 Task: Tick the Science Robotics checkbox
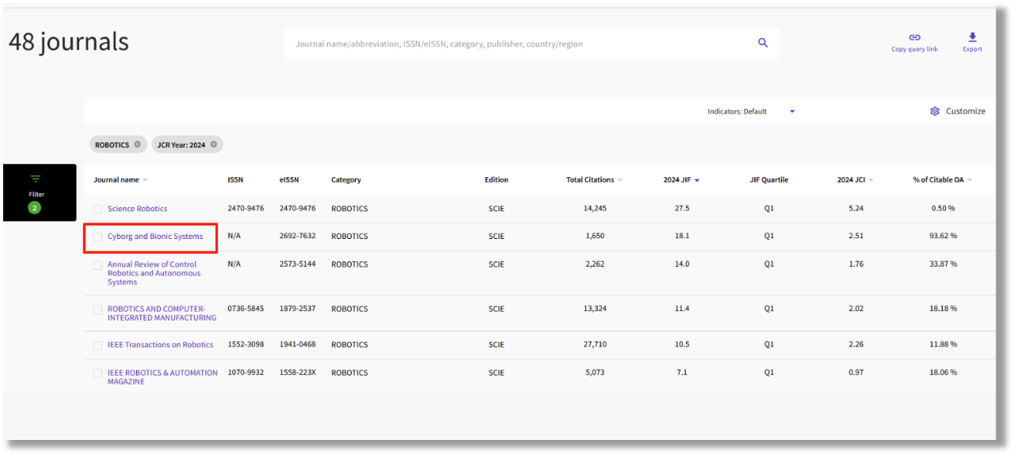(97, 209)
